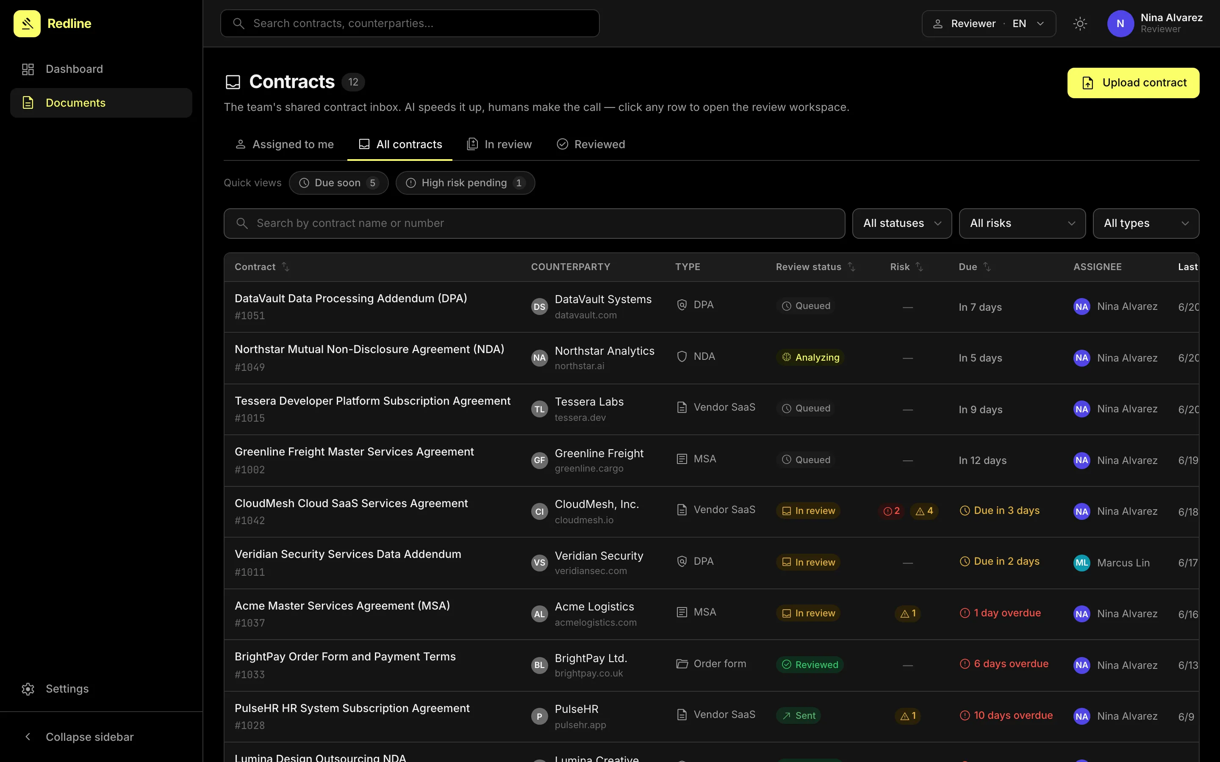This screenshot has height=762, width=1220.
Task: Click the 'Due in 2 days' label
Action: pyautogui.click(x=999, y=561)
